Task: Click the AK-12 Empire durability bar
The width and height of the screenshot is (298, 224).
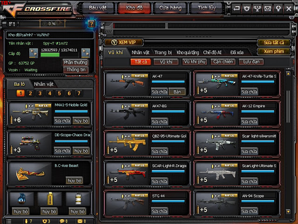Action: click(258, 112)
